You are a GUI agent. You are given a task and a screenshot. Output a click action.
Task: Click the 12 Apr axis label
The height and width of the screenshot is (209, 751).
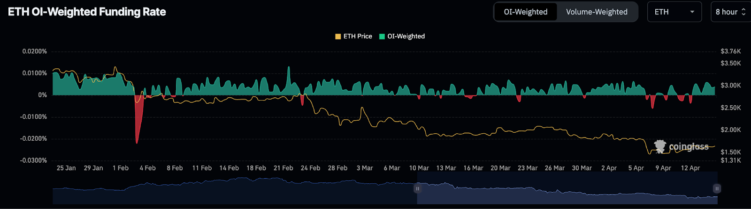(690, 168)
